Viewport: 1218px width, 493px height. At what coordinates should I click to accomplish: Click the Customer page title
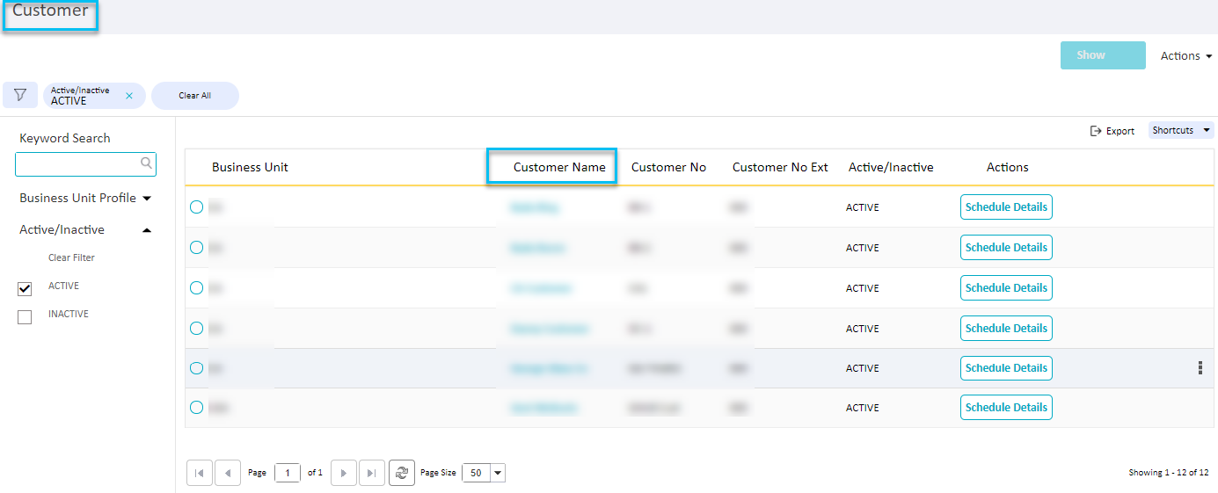[50, 11]
